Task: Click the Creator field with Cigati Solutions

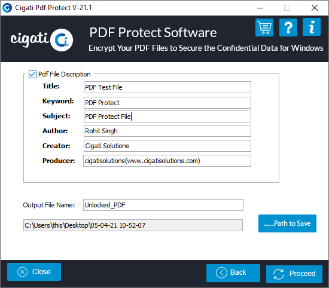Action: [x=167, y=146]
